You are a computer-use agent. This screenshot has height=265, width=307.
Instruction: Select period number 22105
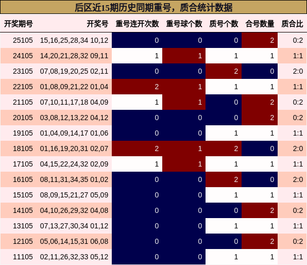click(23, 87)
